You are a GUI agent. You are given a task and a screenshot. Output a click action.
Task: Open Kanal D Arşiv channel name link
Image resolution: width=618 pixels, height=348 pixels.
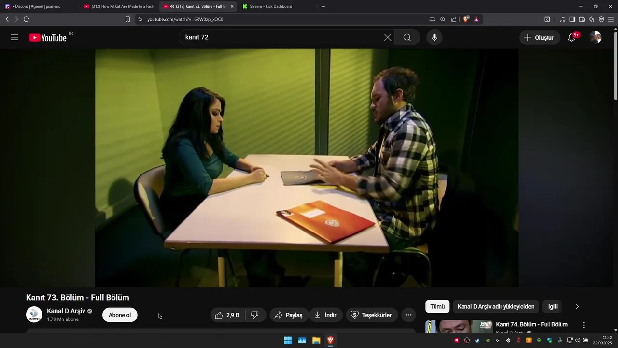tap(66, 311)
